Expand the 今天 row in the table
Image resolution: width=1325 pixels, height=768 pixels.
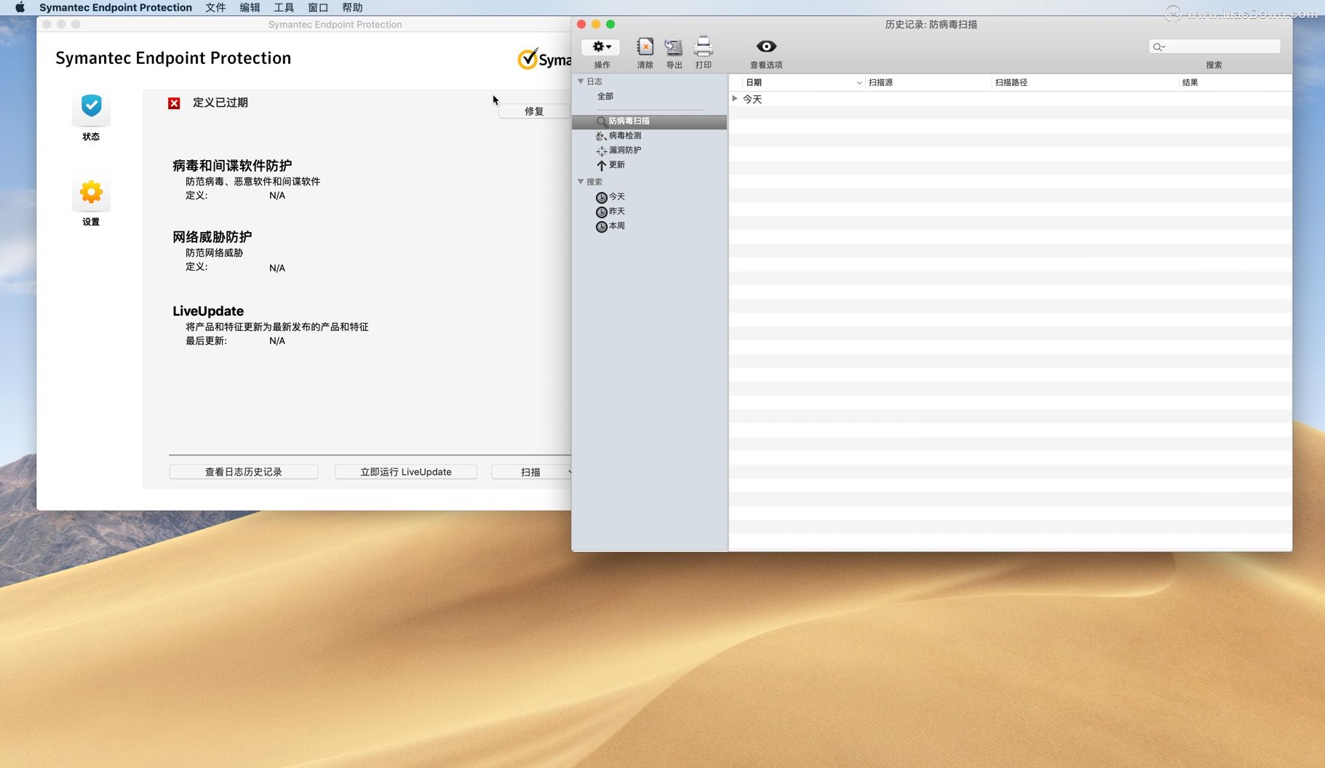735,99
